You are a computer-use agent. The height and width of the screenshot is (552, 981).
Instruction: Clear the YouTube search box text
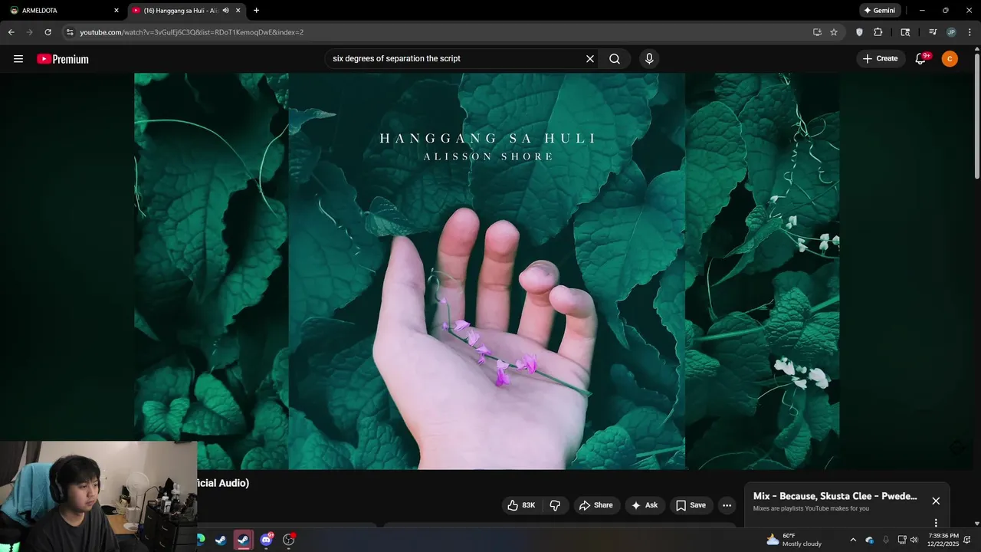pos(590,59)
